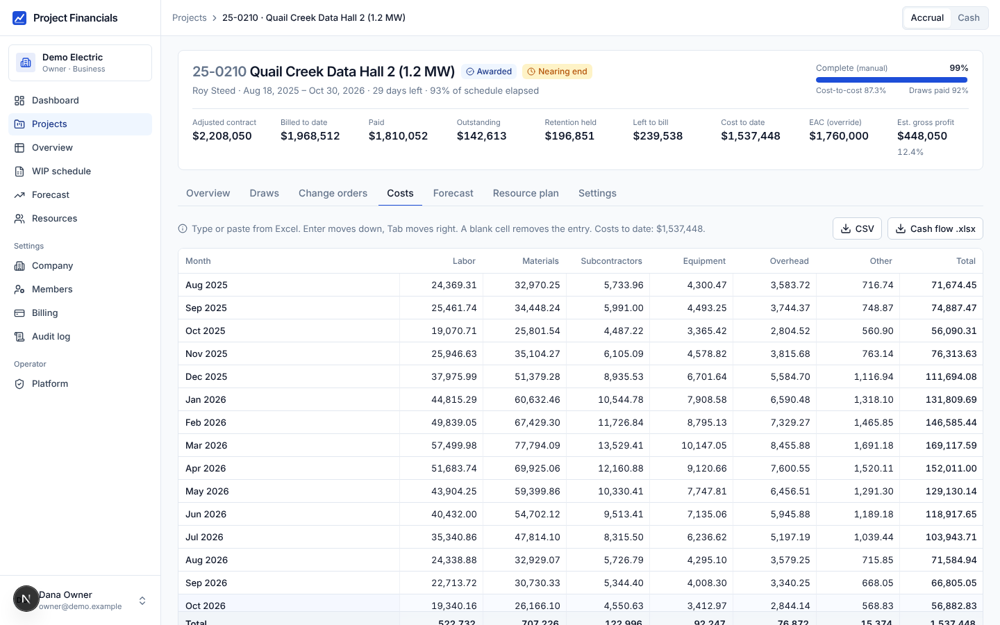Click the Apr 2026 total 152,011.00

click(x=951, y=468)
